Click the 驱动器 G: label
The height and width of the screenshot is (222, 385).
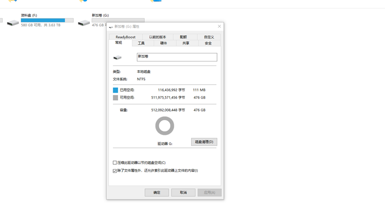point(165,144)
